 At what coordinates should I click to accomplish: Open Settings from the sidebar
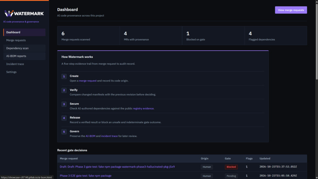click(24, 72)
